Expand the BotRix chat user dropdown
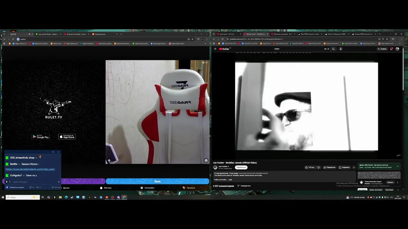408x229 pixels. pyautogui.click(x=19, y=164)
